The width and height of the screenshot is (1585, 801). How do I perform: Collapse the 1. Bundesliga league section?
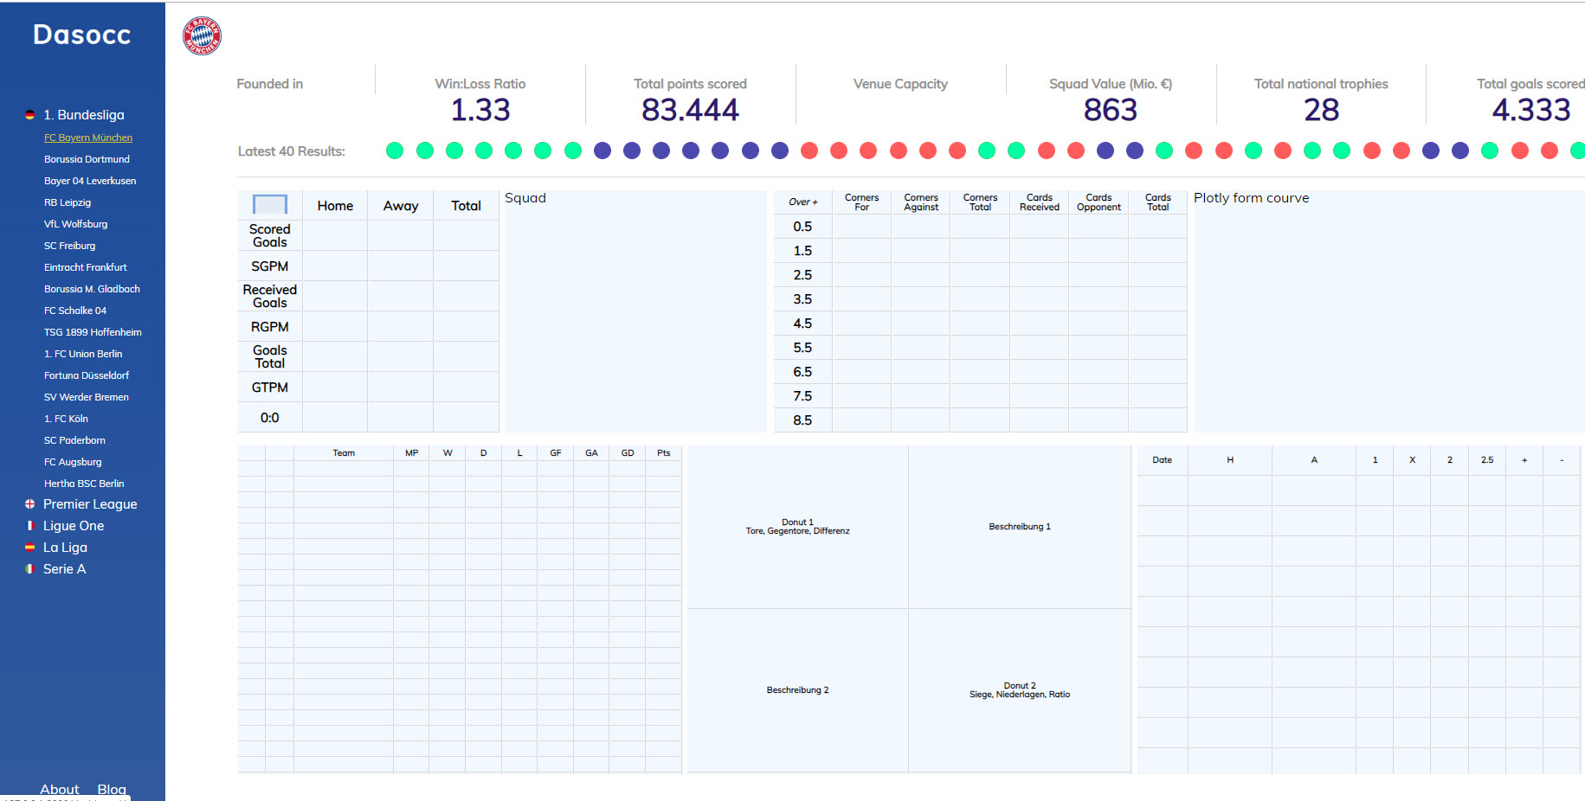tap(84, 115)
